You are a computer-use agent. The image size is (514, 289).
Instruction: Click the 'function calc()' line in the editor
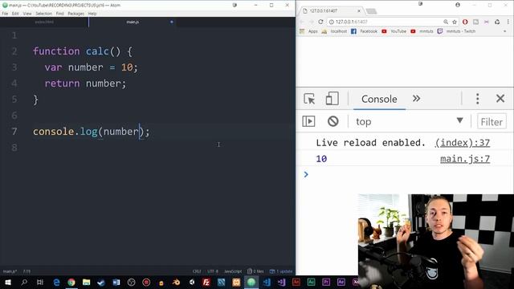click(x=83, y=51)
